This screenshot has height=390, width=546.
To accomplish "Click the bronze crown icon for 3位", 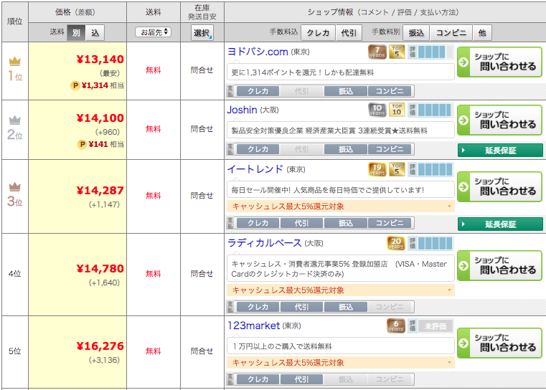I will tap(14, 187).
